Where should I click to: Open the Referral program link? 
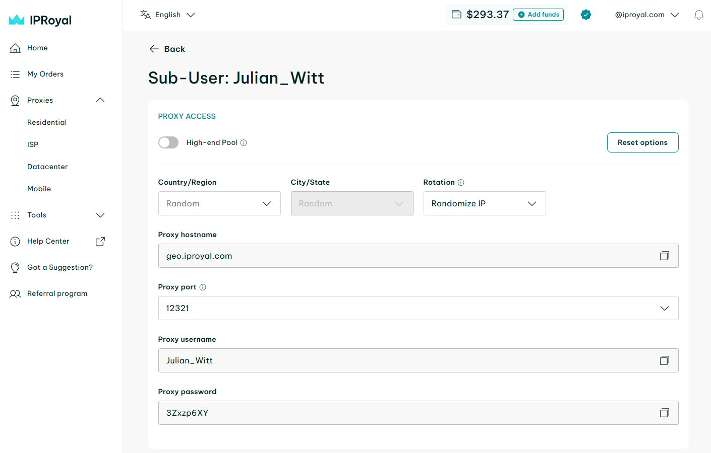coord(57,293)
